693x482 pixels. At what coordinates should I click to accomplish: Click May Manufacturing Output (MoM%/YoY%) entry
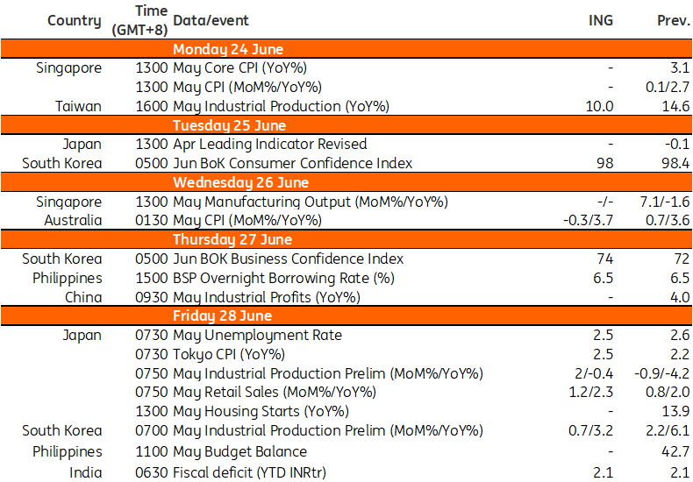click(311, 202)
